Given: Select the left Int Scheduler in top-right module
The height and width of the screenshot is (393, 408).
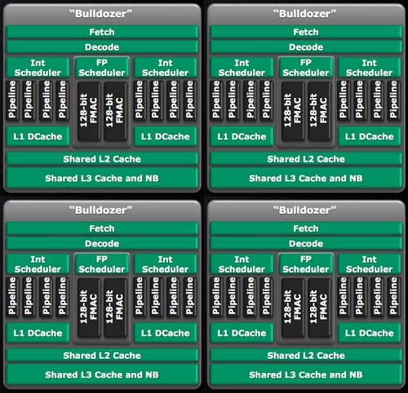Looking at the screenshot, I should click(x=242, y=68).
